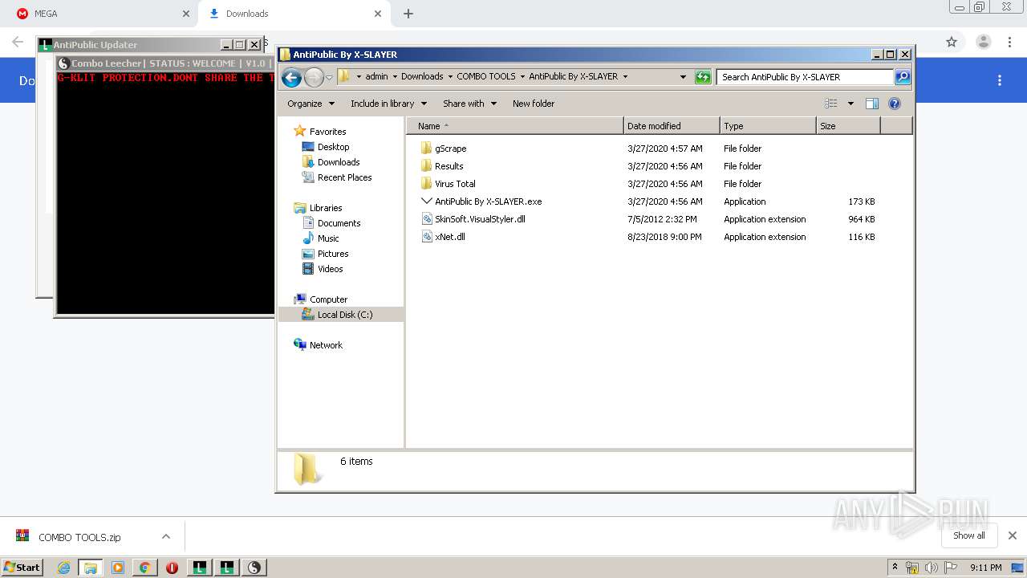This screenshot has height=578, width=1027.
Task: Click the change view icon in toolbar
Action: click(831, 104)
